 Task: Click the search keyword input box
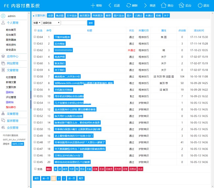click(74, 23)
